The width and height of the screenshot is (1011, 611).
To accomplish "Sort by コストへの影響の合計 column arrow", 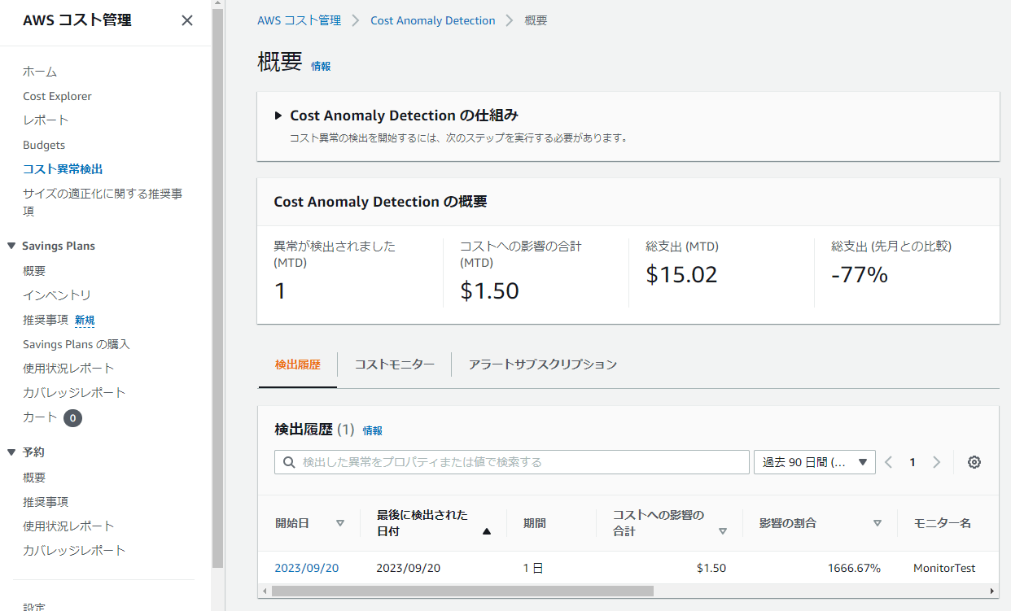I will pos(723,531).
